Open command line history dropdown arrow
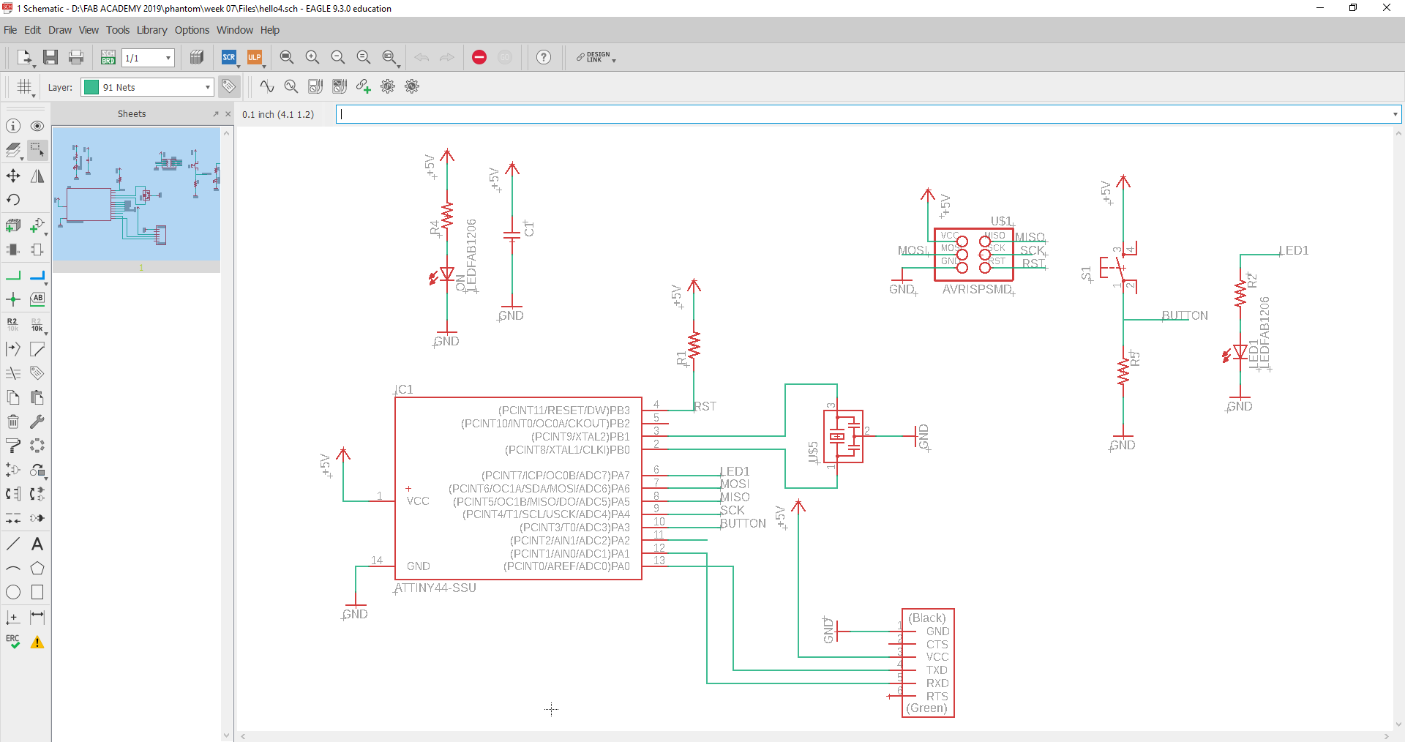Image resolution: width=1405 pixels, height=742 pixels. tap(1395, 114)
